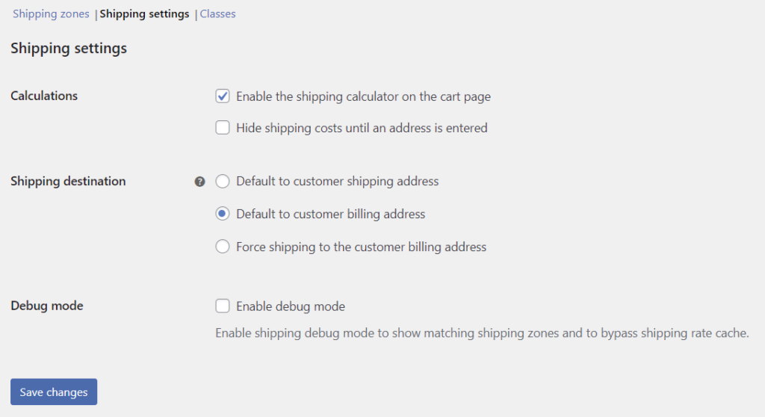The width and height of the screenshot is (765, 417).
Task: Click the Shipping destination help question-mark icon
Action: tap(199, 182)
